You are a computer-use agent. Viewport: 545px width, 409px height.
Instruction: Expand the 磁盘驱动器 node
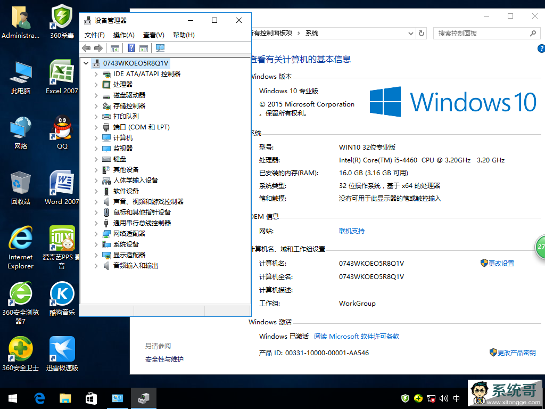coord(96,95)
